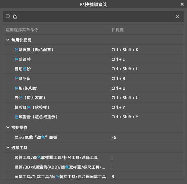
Task: Click the Ctrl + Y shortcut text
Action: click(118, 107)
